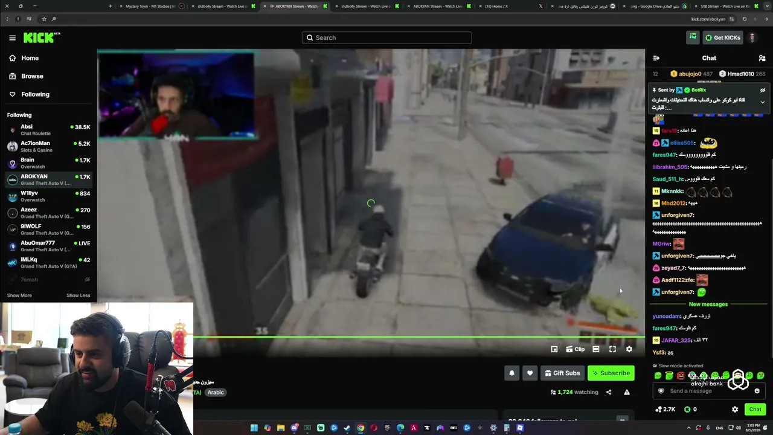The width and height of the screenshot is (773, 435).
Task: Jump to New messages in chat
Action: coord(708,304)
